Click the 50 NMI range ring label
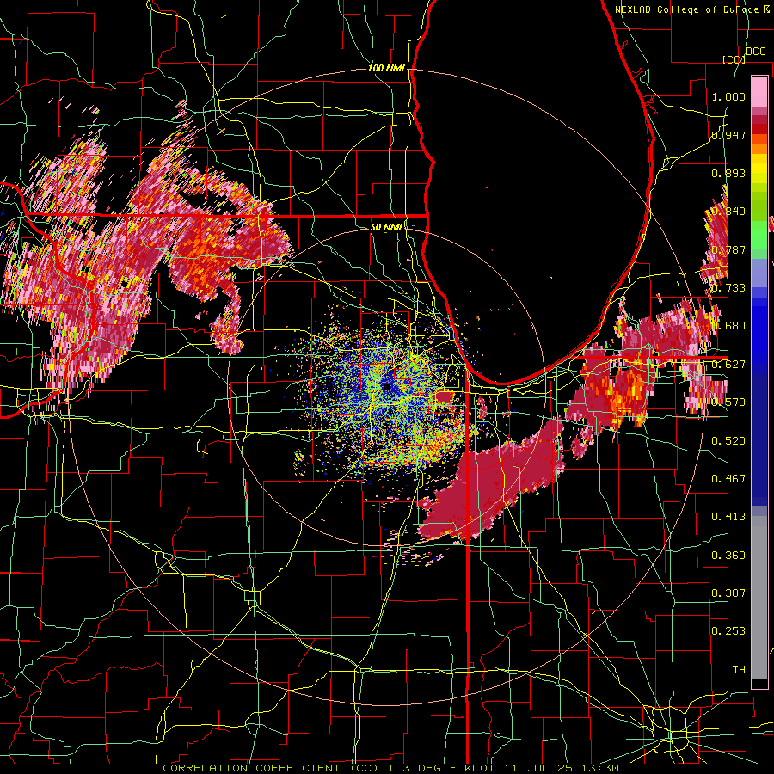Screen dimensions: 774x774 [x=386, y=228]
